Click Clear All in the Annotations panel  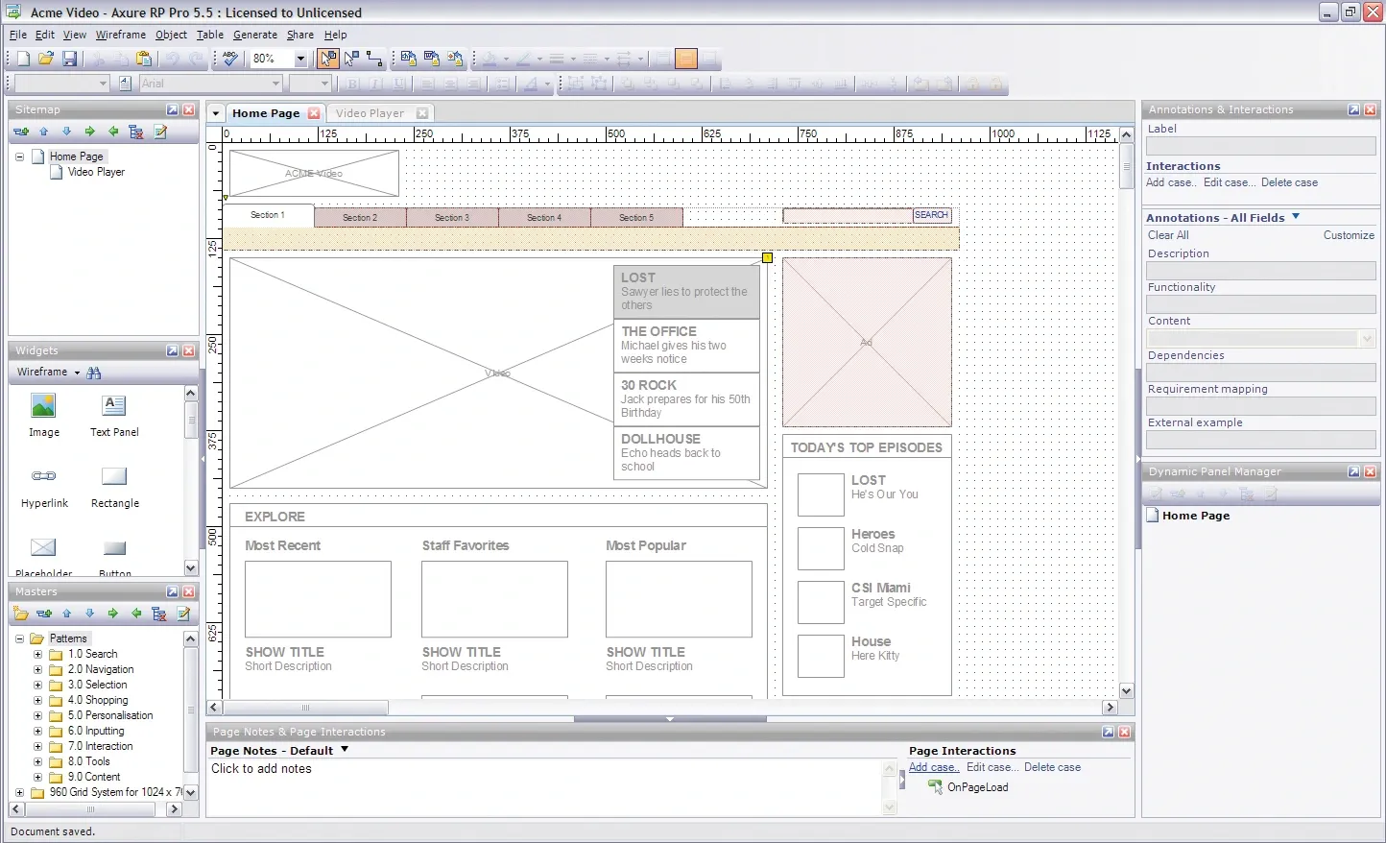[1168, 235]
